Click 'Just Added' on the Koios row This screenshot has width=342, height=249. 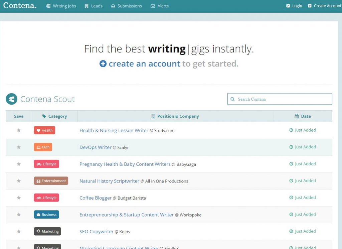303,231
